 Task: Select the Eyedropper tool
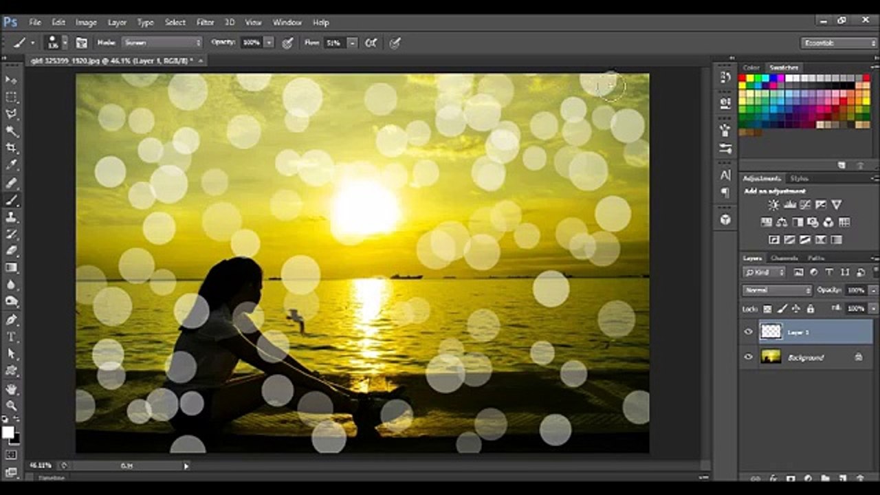pos(12,166)
